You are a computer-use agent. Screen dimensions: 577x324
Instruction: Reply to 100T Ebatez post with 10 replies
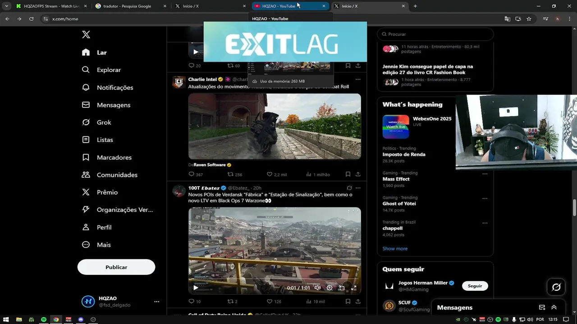(x=194, y=301)
